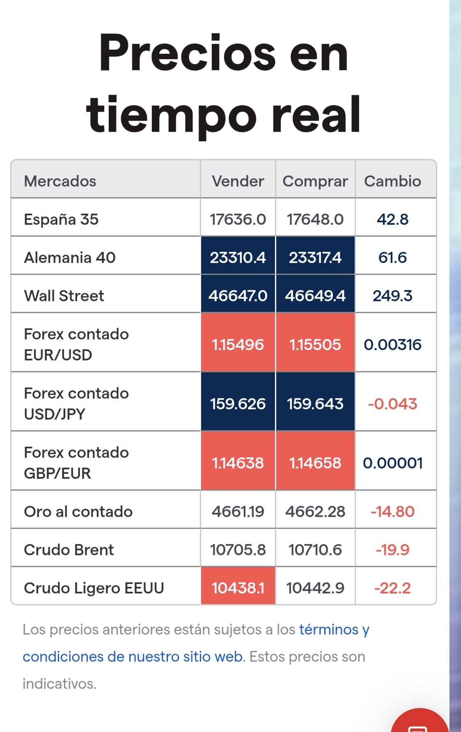Click Wall Street sell price 46647.0
Viewport: 461px width, 732px height.
[x=238, y=296]
